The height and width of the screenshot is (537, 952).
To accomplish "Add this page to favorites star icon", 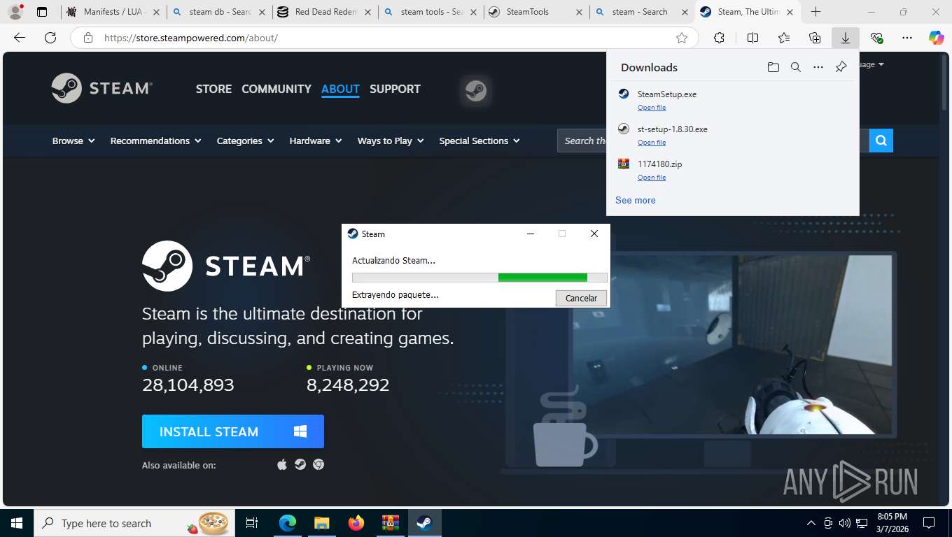I will coord(682,38).
